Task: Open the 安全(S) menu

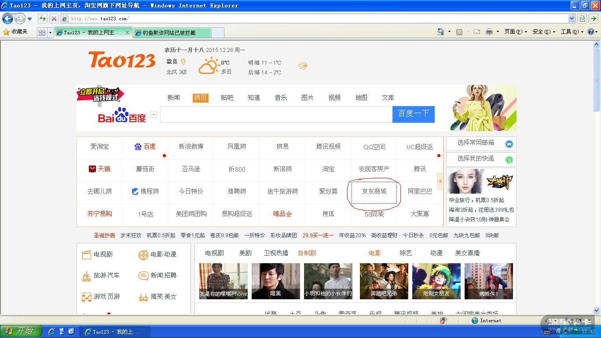Action: pyautogui.click(x=544, y=32)
